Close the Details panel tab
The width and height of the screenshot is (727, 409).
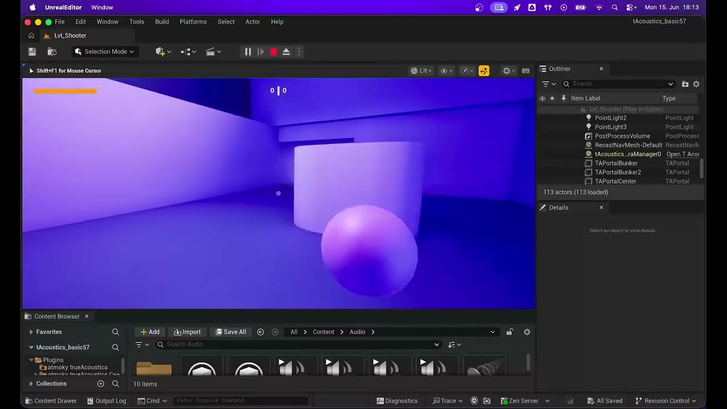(601, 207)
